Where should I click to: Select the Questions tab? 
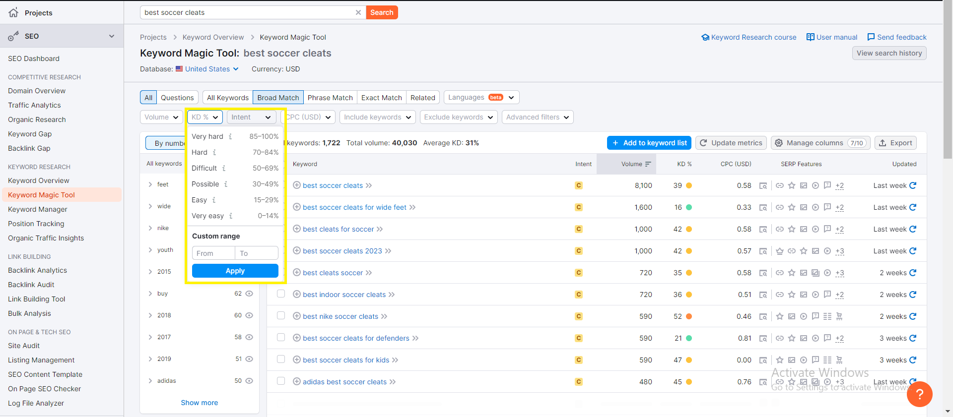(177, 98)
